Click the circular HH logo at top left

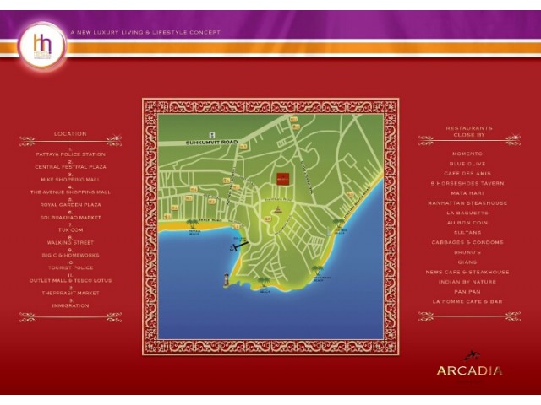42,46
